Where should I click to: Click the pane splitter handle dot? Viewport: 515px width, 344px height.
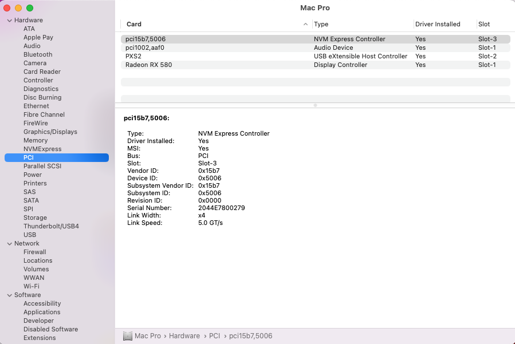pos(315,105)
